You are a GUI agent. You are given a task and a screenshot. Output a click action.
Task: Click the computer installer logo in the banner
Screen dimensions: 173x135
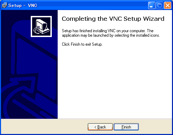click(41, 26)
